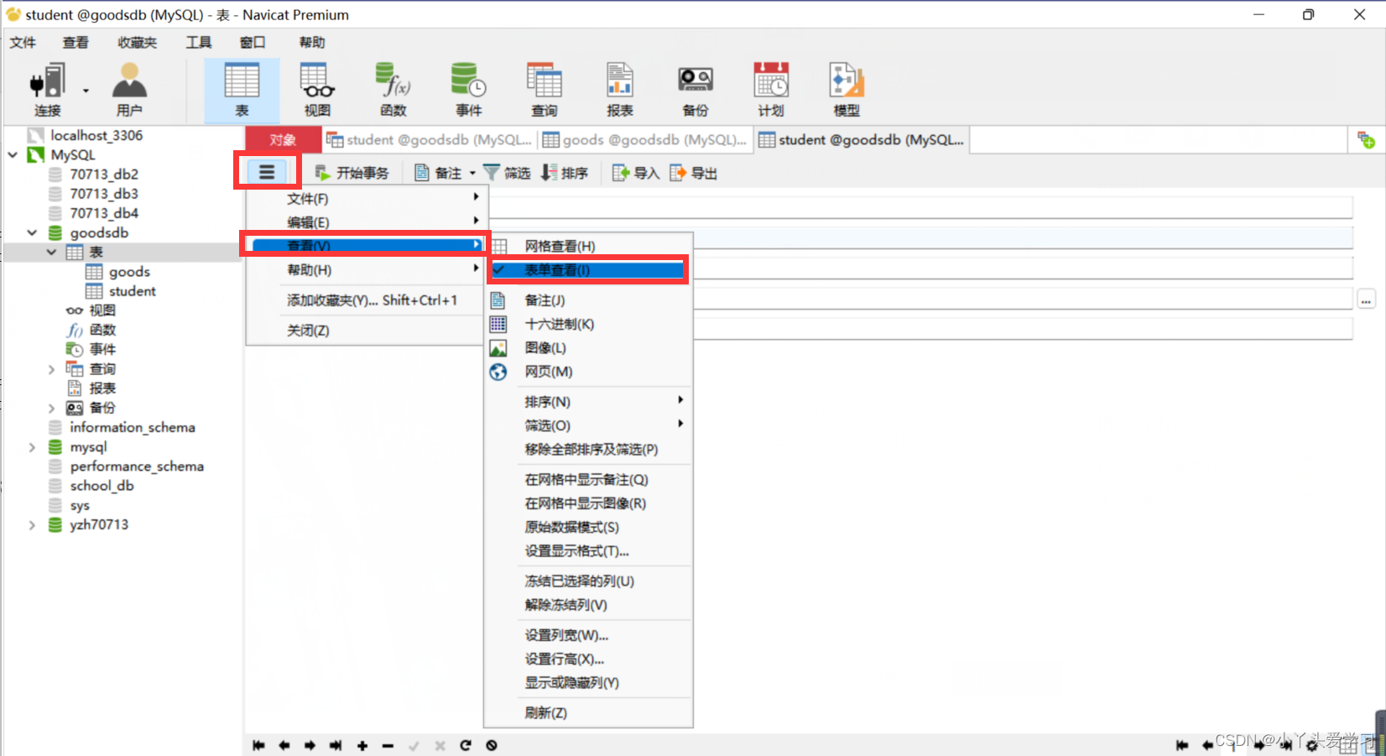Select the school_db database in tree

[102, 486]
